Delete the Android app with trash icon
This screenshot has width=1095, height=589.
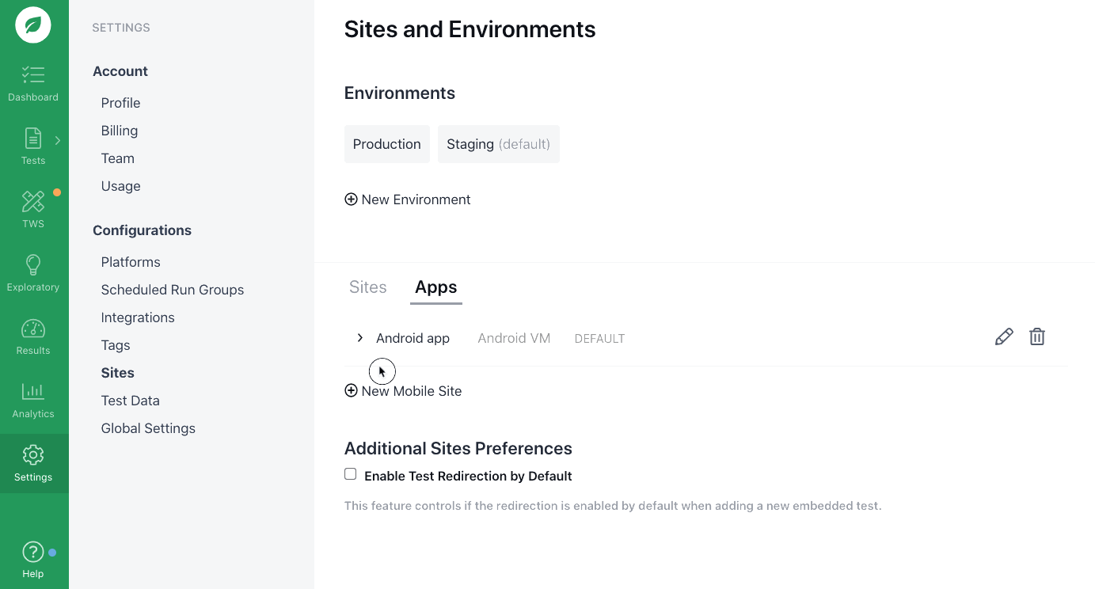coord(1037,337)
